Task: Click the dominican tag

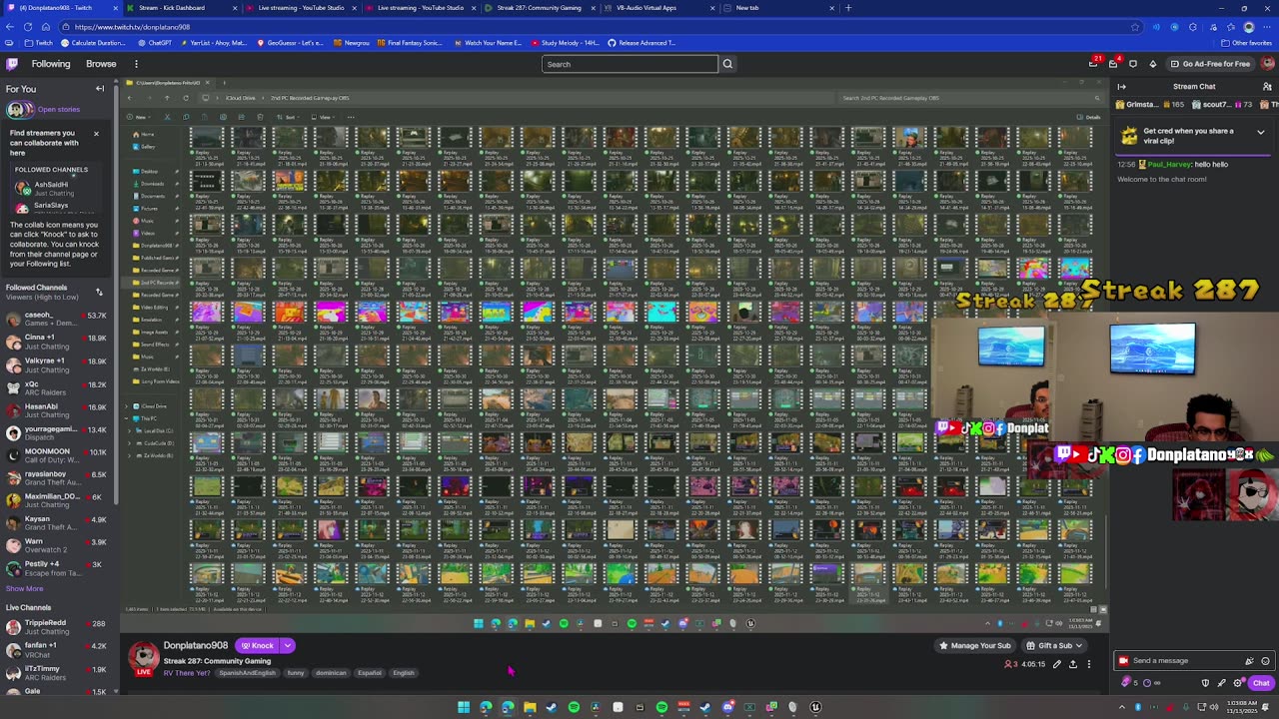Action: tap(331, 673)
